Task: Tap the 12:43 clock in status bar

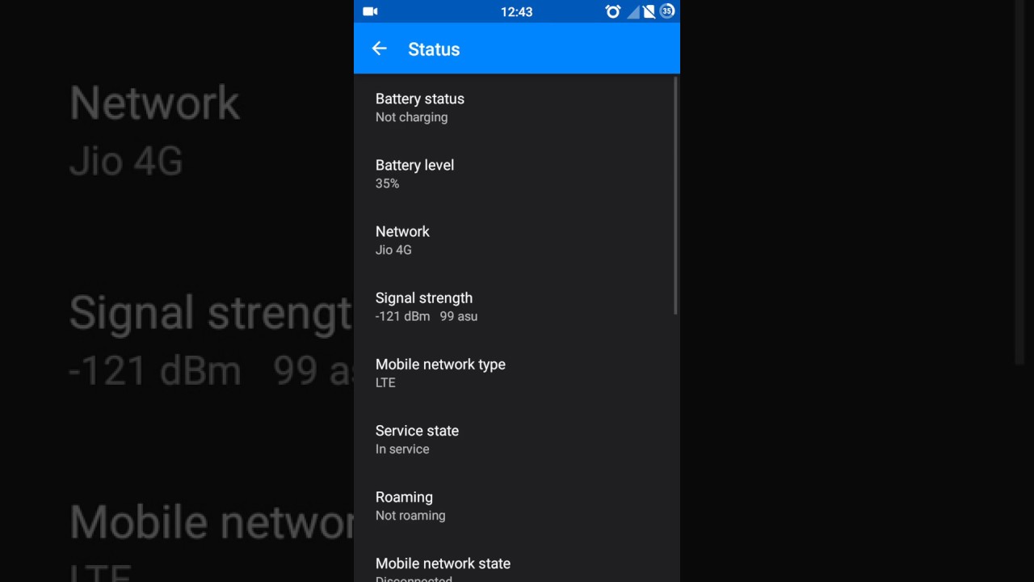Action: tap(516, 12)
